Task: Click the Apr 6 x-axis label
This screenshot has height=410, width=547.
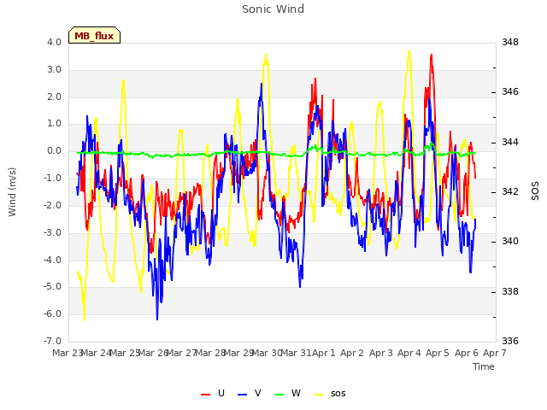Action: [467, 353]
